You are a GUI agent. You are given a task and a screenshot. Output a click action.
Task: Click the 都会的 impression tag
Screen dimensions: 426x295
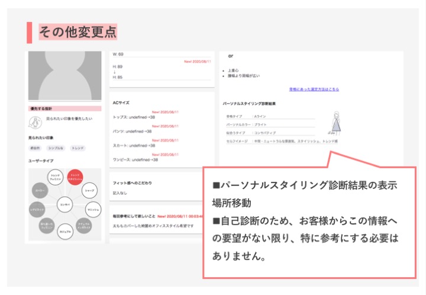(37, 147)
